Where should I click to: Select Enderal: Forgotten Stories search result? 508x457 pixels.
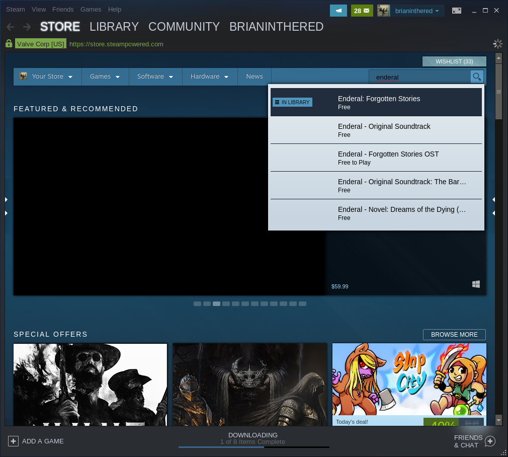[x=376, y=102]
